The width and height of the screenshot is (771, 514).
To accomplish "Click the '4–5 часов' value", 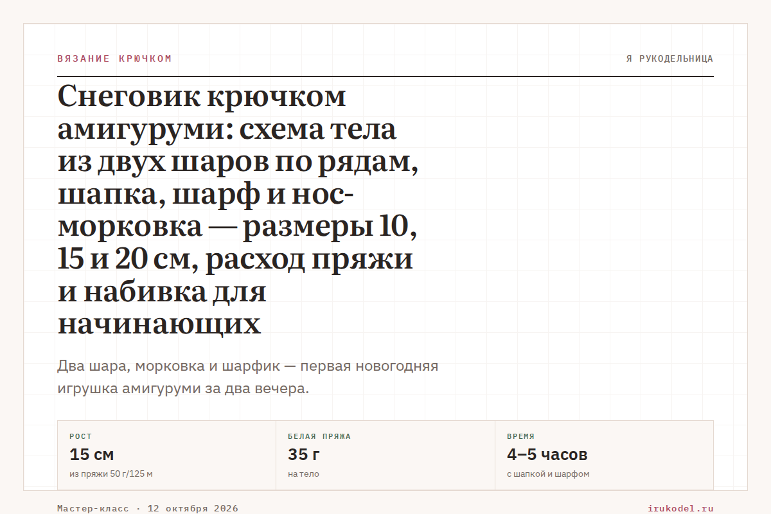I will [547, 455].
